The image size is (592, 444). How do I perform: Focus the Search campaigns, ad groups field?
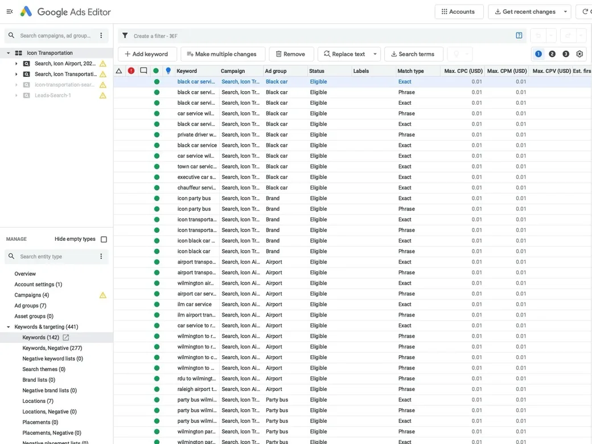pyautogui.click(x=55, y=35)
